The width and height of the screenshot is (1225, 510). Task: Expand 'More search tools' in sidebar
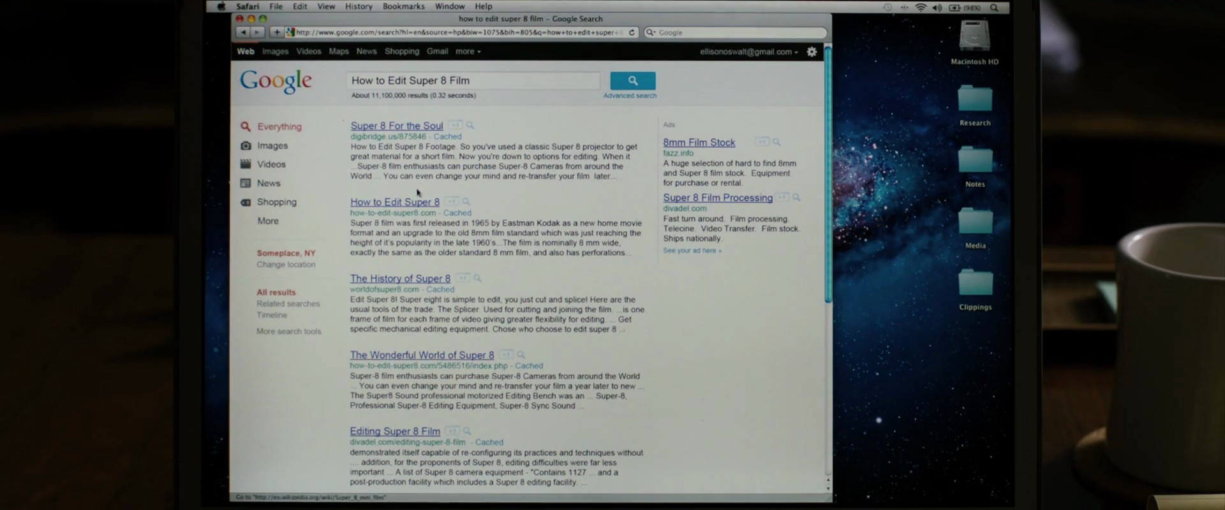[x=289, y=331]
